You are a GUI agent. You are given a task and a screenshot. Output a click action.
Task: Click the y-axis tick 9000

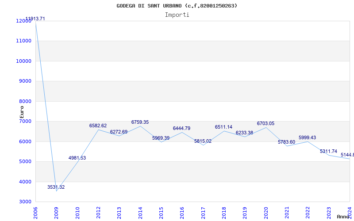click(25, 81)
